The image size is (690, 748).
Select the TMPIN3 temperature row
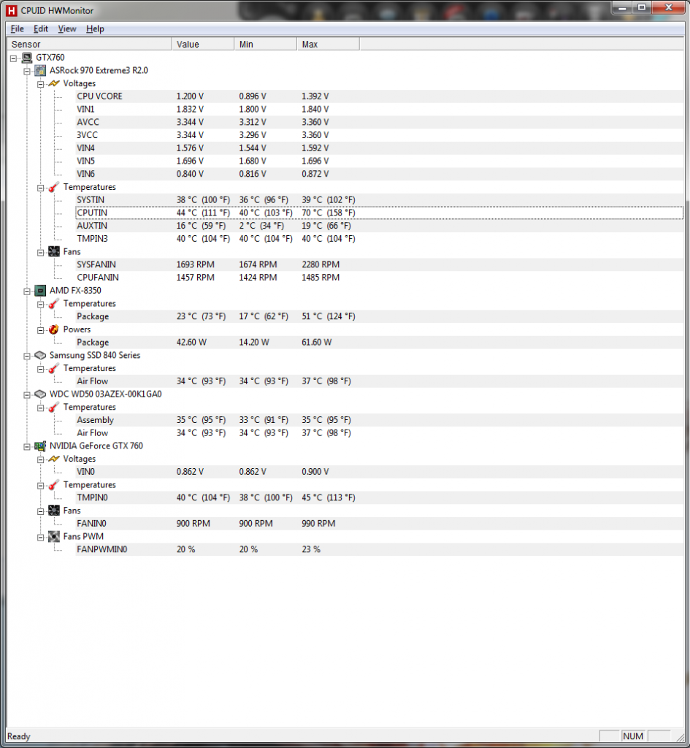click(x=379, y=239)
